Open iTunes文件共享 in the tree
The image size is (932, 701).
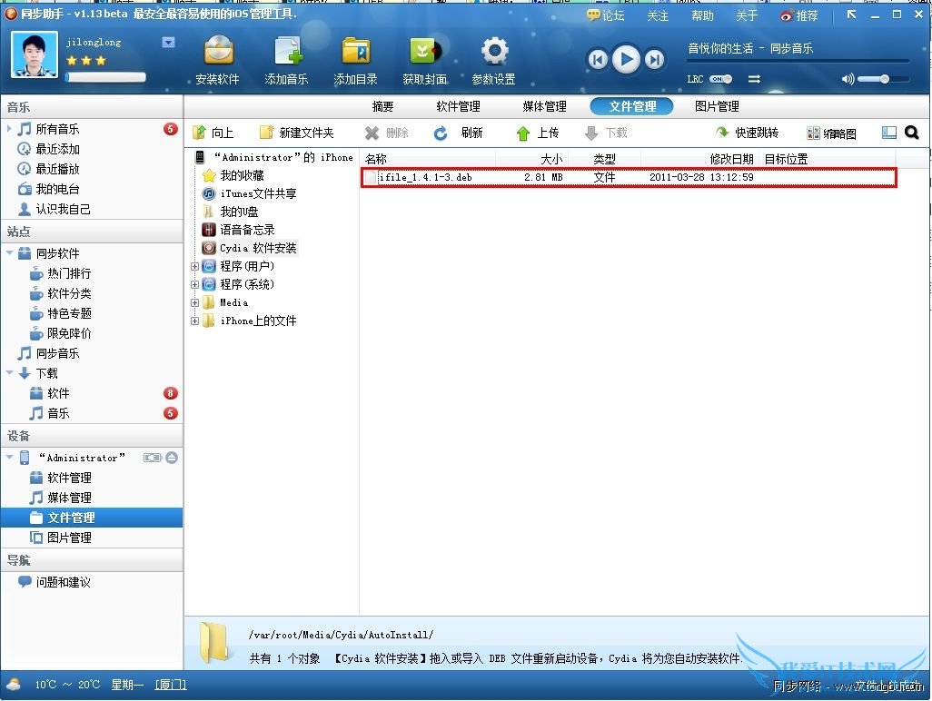[249, 193]
